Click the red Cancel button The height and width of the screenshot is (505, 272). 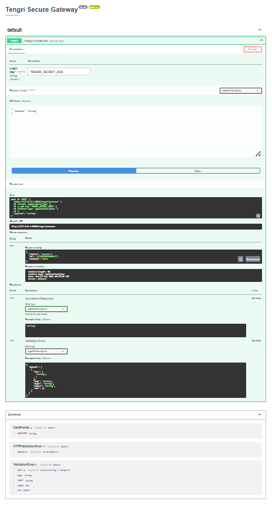(x=253, y=49)
